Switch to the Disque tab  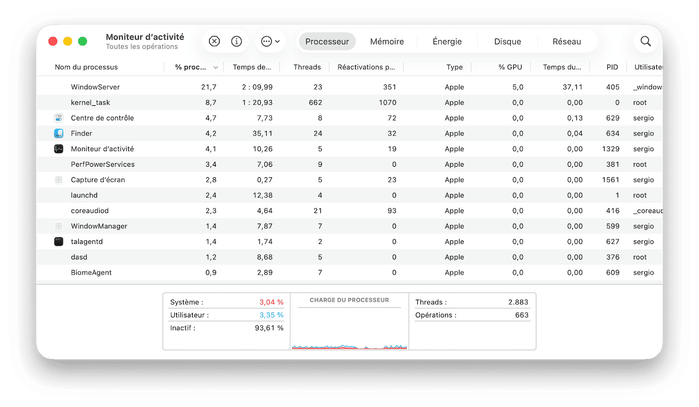pyautogui.click(x=508, y=42)
